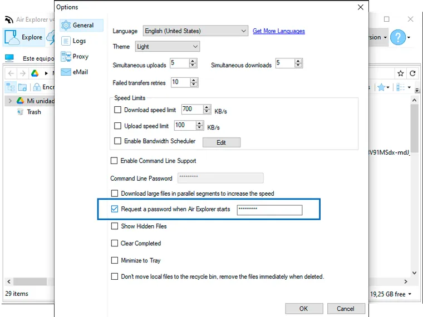
Task: Uncheck Request a password when Air Explorer starts
Action: [115, 209]
